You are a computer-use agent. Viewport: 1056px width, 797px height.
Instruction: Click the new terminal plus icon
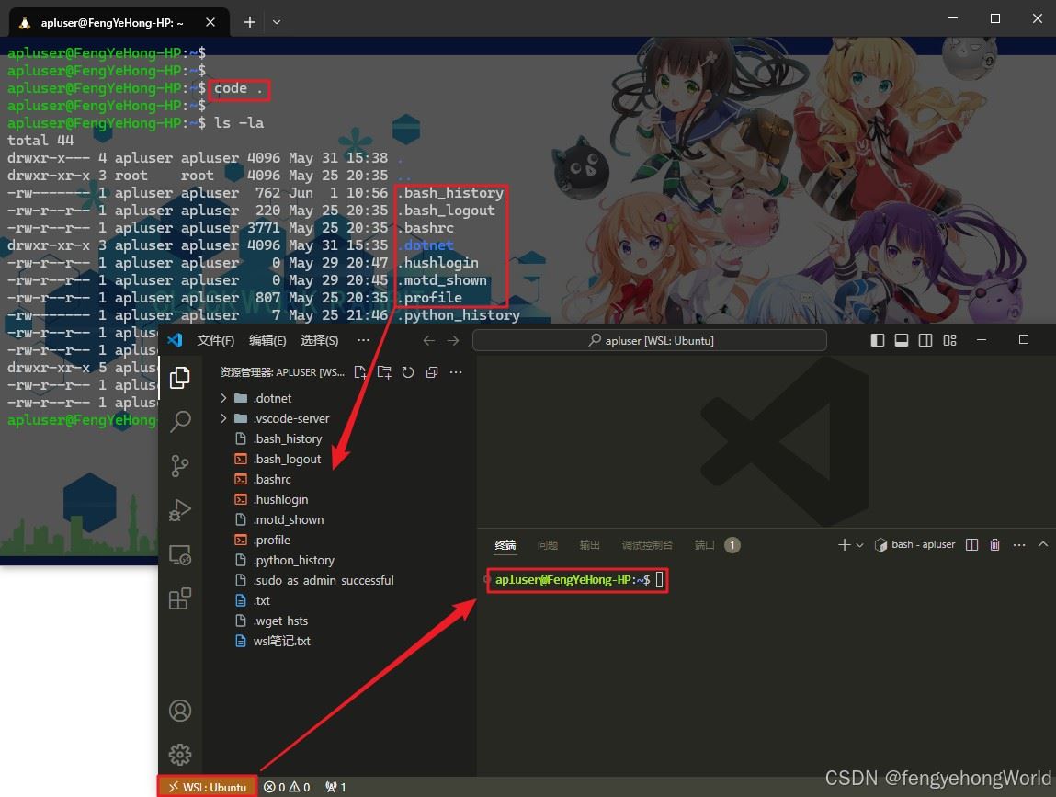[844, 544]
